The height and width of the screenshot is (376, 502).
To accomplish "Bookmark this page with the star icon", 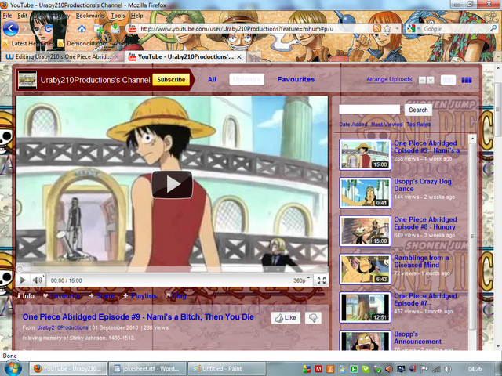I will coord(387,28).
